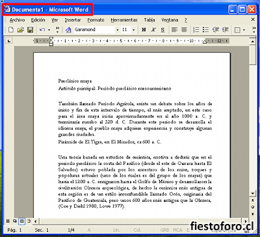Open the undo history dropdown arrow
The width and height of the screenshot is (260, 237).
(49, 30)
